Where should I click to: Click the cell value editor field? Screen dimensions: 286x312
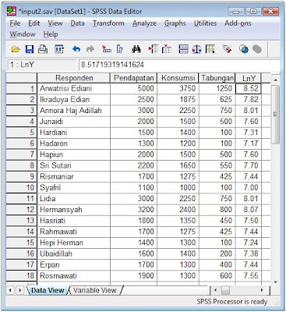coord(179,65)
